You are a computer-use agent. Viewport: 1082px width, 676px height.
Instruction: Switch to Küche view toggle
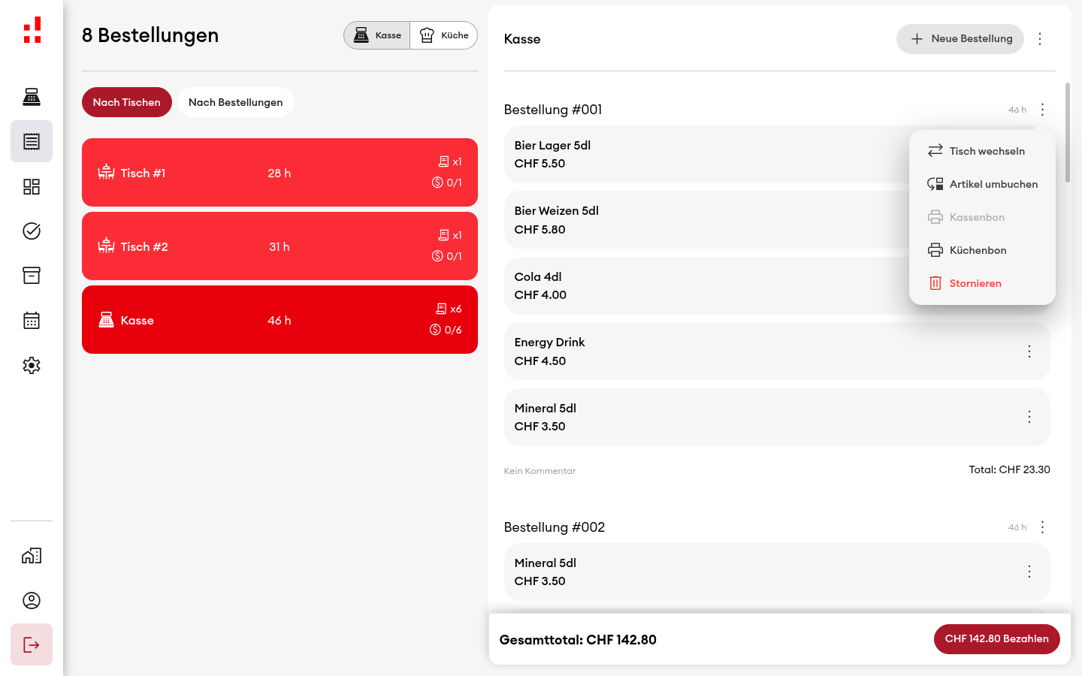click(443, 35)
